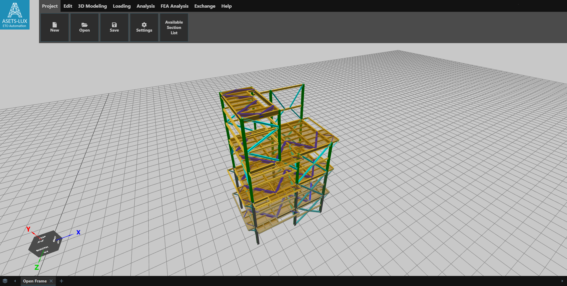Screen dimensions: 567x286
Task: Add a new model tab with the plus icon
Action: click(x=61, y=281)
